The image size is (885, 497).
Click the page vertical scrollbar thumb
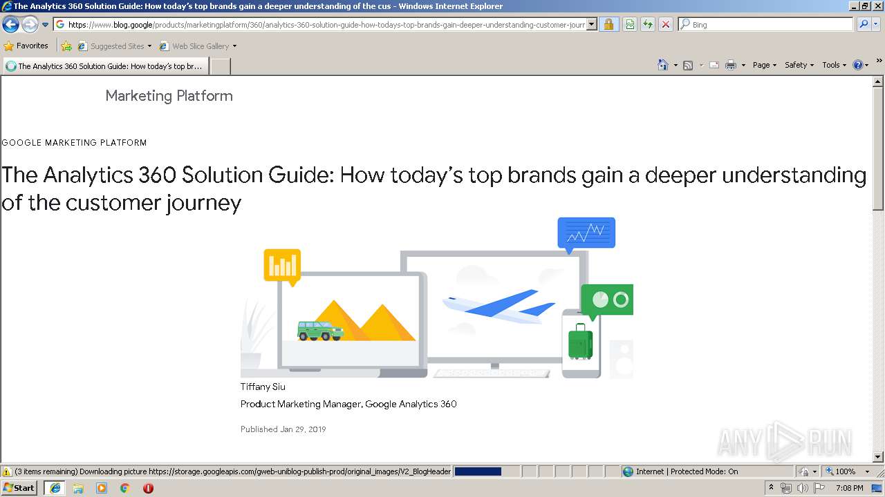point(878,148)
